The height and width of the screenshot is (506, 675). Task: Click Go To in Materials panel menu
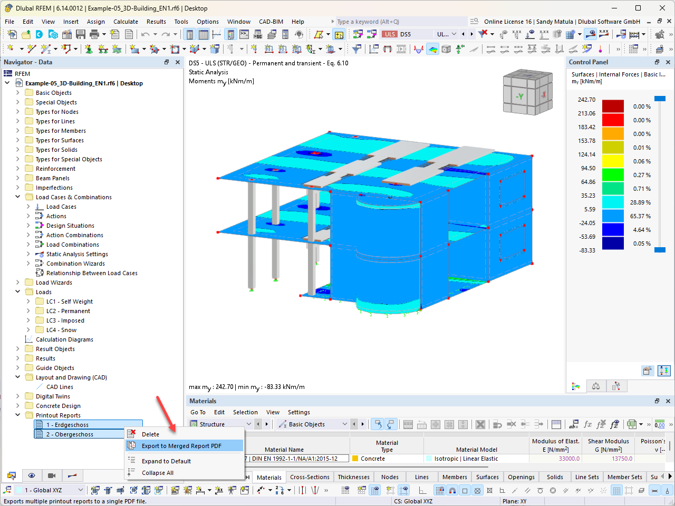pos(198,412)
